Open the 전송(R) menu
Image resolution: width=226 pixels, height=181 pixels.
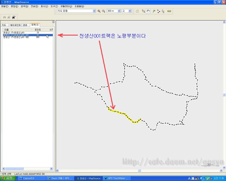(34, 6)
